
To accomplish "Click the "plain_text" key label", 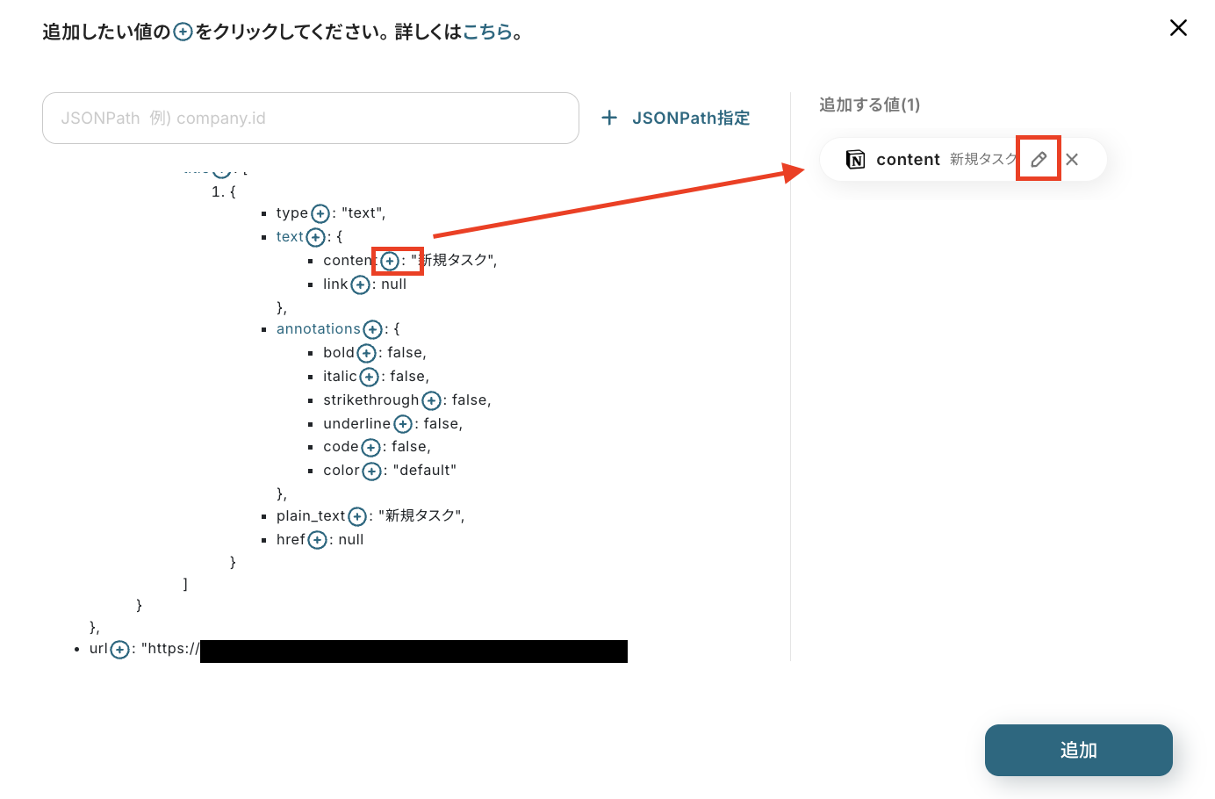I will tap(311, 516).
